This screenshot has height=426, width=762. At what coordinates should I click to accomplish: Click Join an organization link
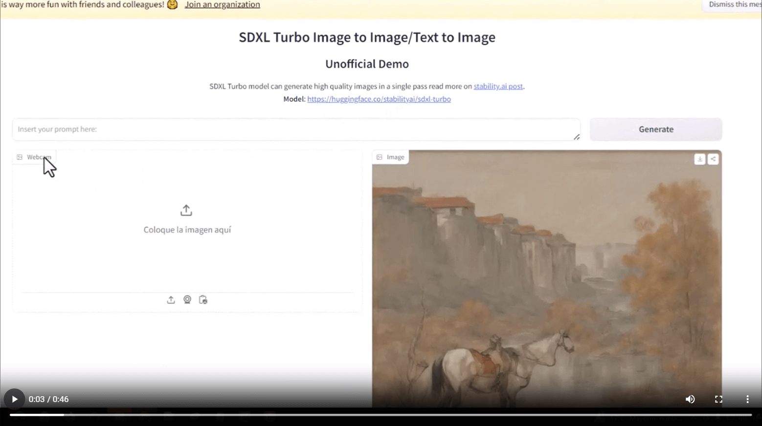click(x=222, y=5)
